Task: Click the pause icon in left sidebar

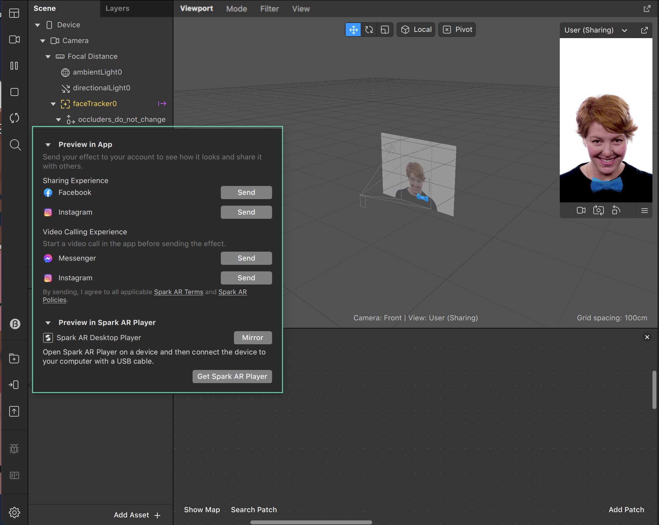Action: [14, 66]
